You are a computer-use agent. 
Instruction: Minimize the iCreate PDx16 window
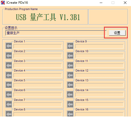pos(101,3)
